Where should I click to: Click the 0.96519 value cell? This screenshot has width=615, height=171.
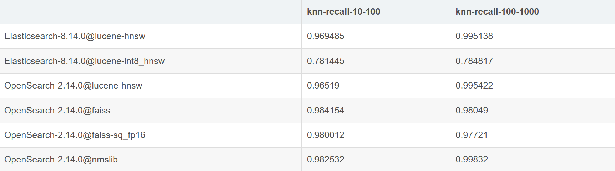323,86
